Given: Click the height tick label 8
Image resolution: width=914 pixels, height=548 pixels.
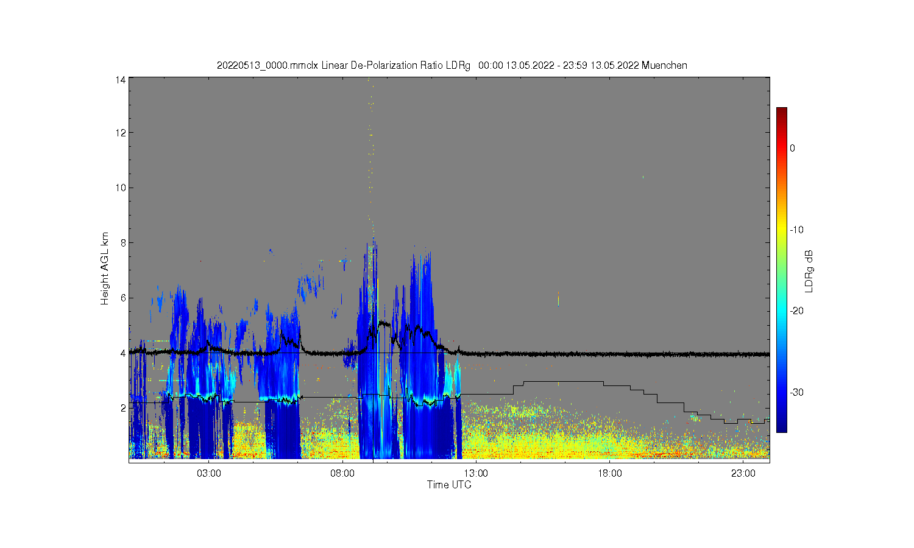Looking at the screenshot, I should (124, 242).
